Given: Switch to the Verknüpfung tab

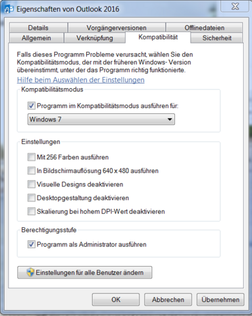Looking at the screenshot, I should 95,38.
